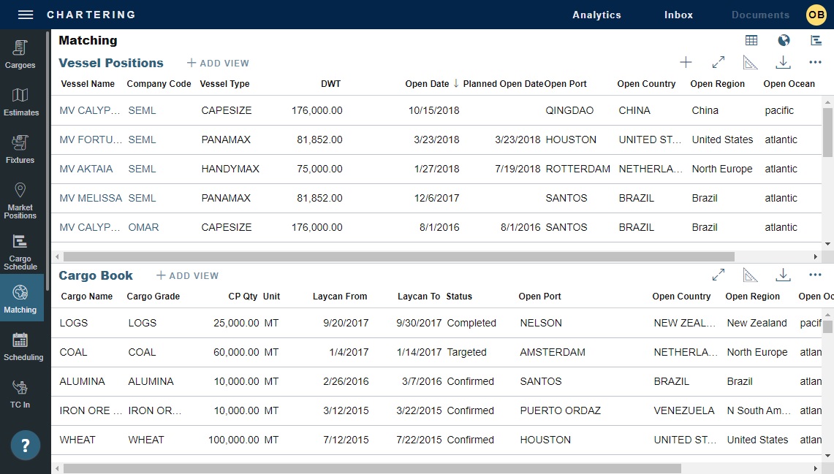The height and width of the screenshot is (474, 834).
Task: Click the help question mark button
Action: click(26, 445)
